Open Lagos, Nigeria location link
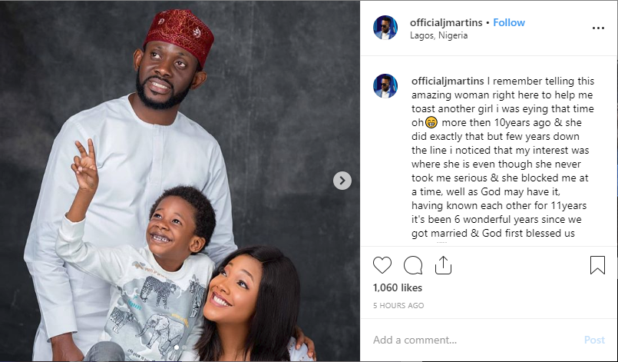Image resolution: width=618 pixels, height=362 pixels. tap(438, 35)
